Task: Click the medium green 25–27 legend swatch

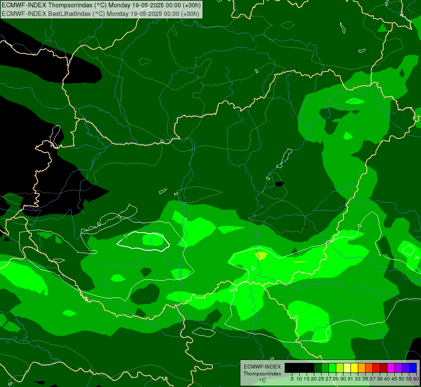Action: (x=325, y=368)
